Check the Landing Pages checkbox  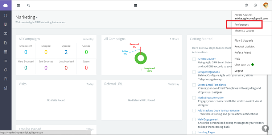click(x=194, y=132)
